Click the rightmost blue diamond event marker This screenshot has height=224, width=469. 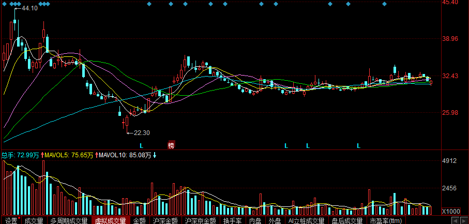[x=385, y=4]
